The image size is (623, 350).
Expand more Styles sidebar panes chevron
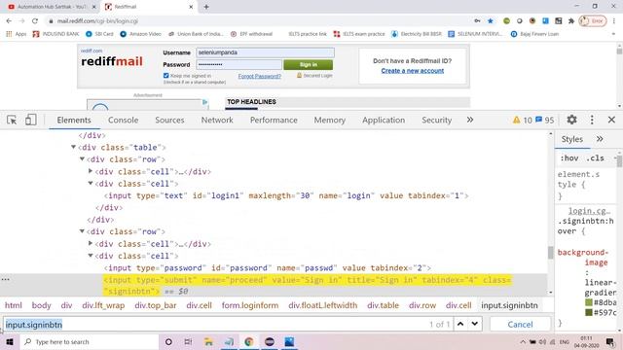(x=600, y=139)
